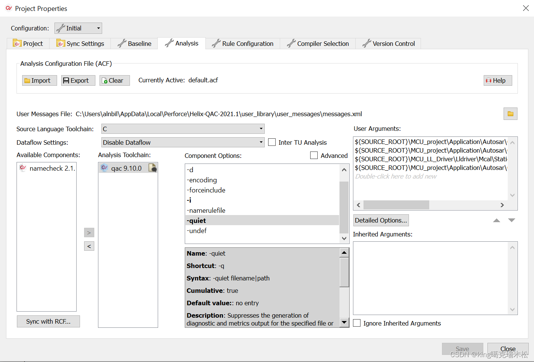The width and height of the screenshot is (534, 362).
Task: Move component to analysis toolchain with > button
Action: pyautogui.click(x=89, y=233)
